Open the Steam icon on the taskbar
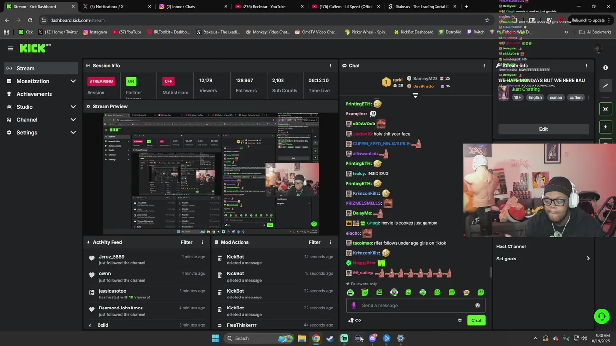616x346 pixels. click(x=330, y=338)
